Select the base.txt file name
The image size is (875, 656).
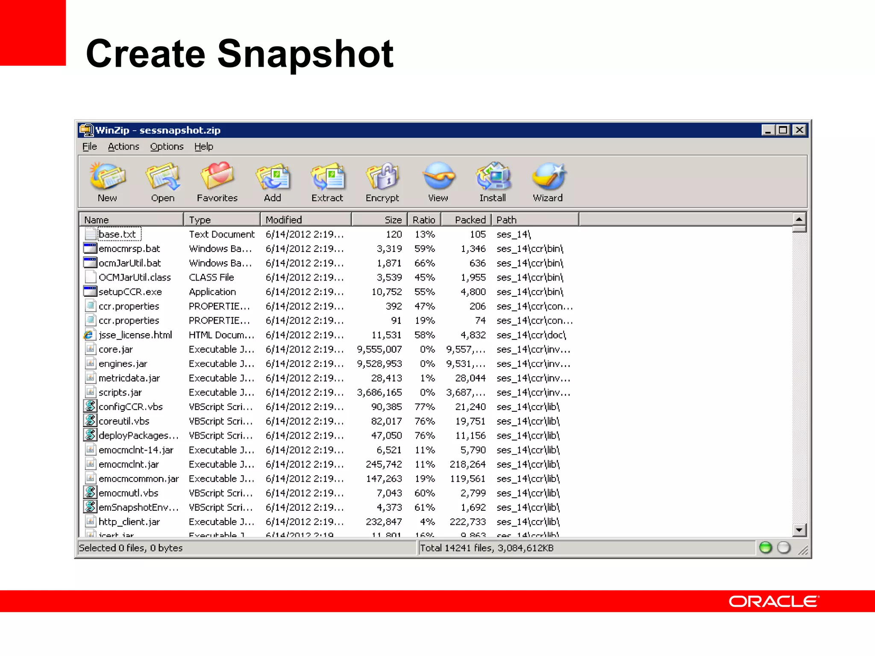(x=117, y=234)
